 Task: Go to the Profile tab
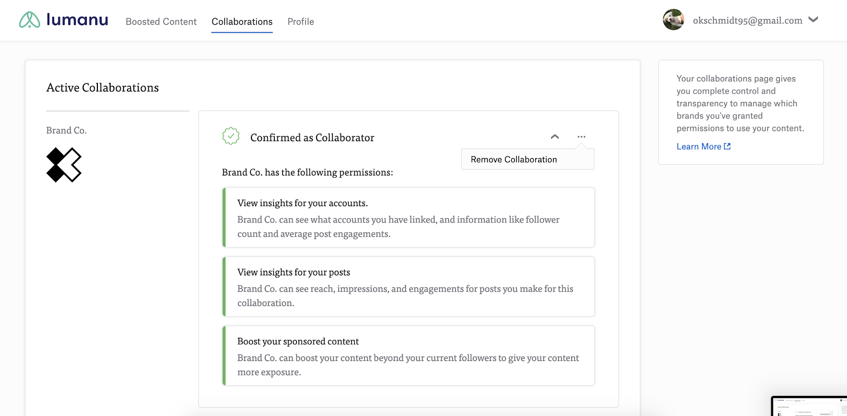click(x=301, y=22)
